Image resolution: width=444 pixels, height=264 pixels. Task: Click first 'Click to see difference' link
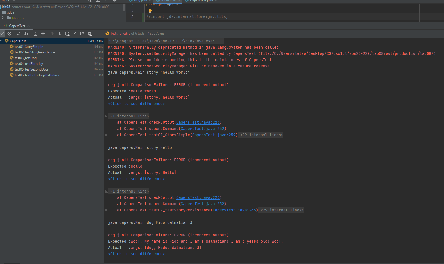(136, 104)
